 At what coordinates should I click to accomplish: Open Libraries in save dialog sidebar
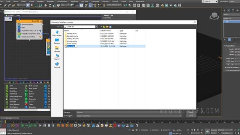pyautogui.click(x=57, y=49)
